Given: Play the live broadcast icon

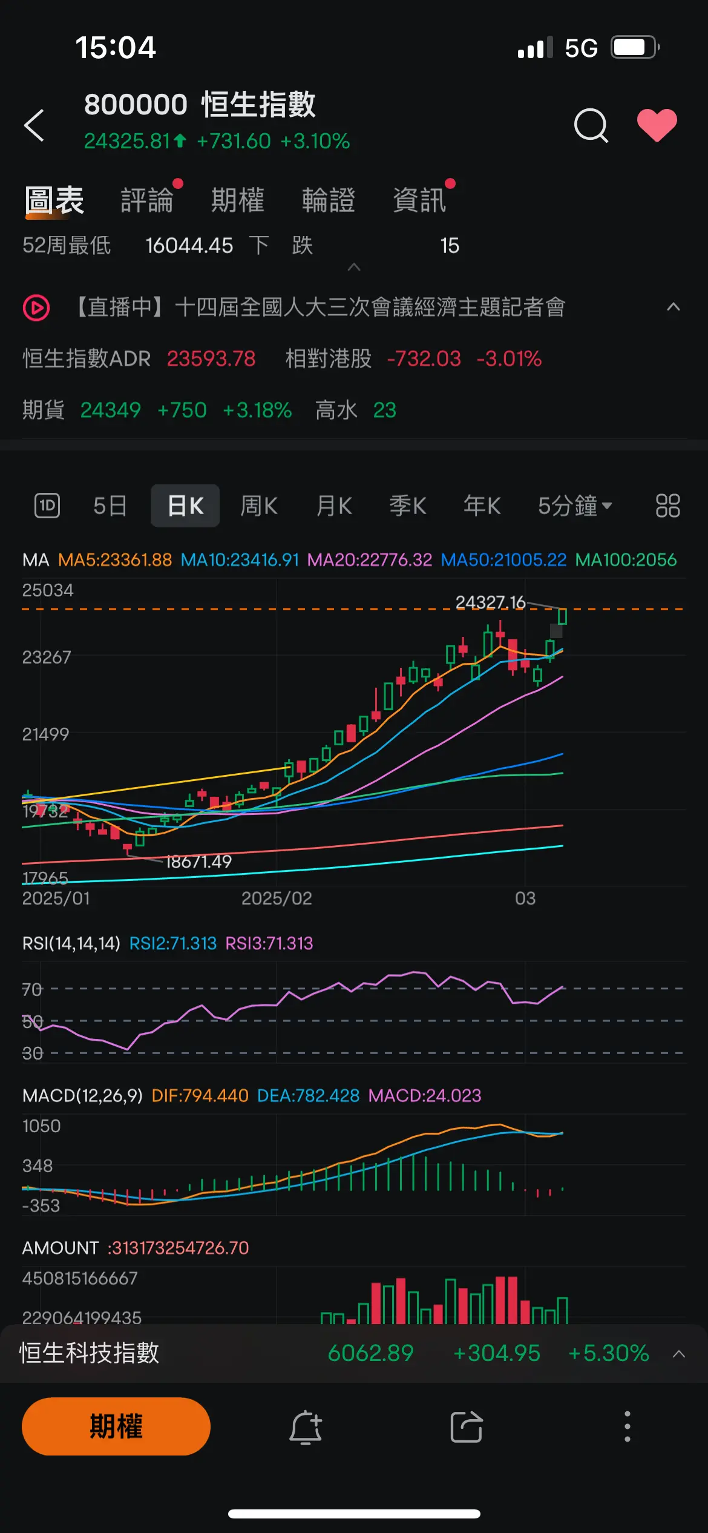Looking at the screenshot, I should [x=36, y=308].
